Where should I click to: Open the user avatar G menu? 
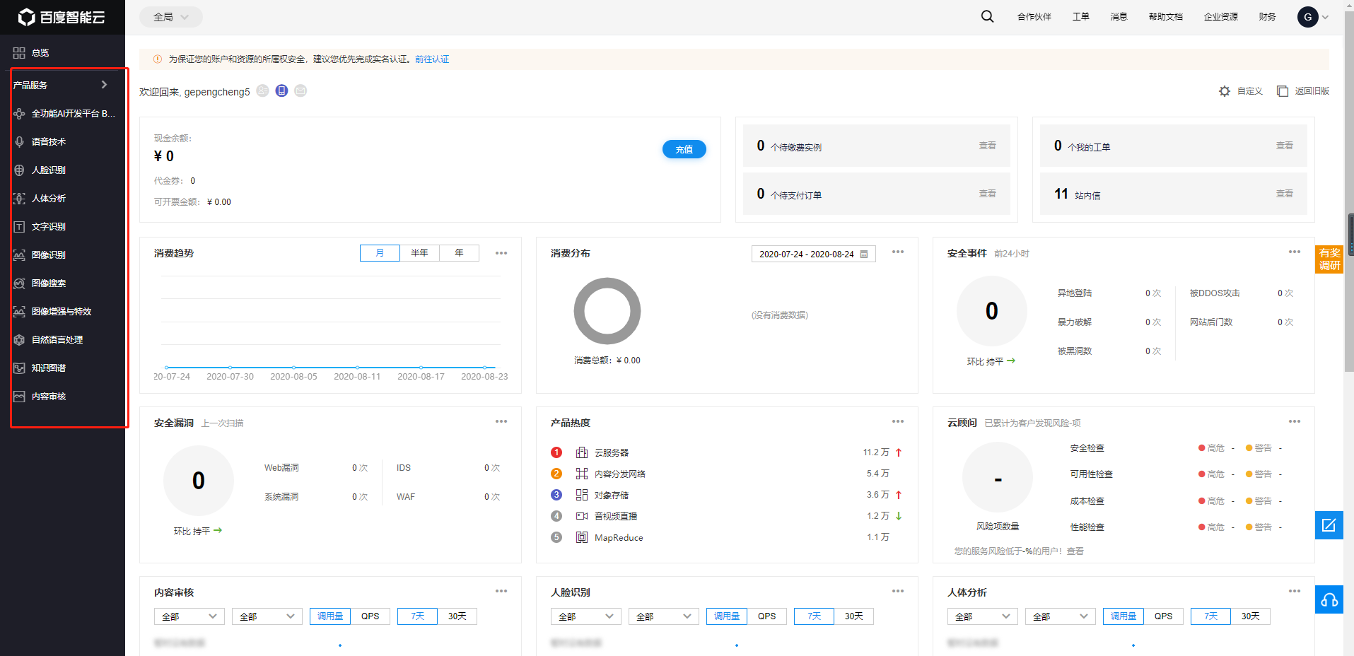[x=1307, y=17]
